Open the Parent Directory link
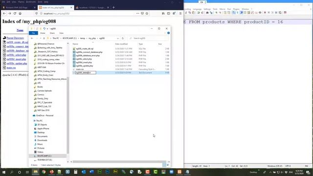Screen dimensions: 313x176 click(x=15, y=38)
